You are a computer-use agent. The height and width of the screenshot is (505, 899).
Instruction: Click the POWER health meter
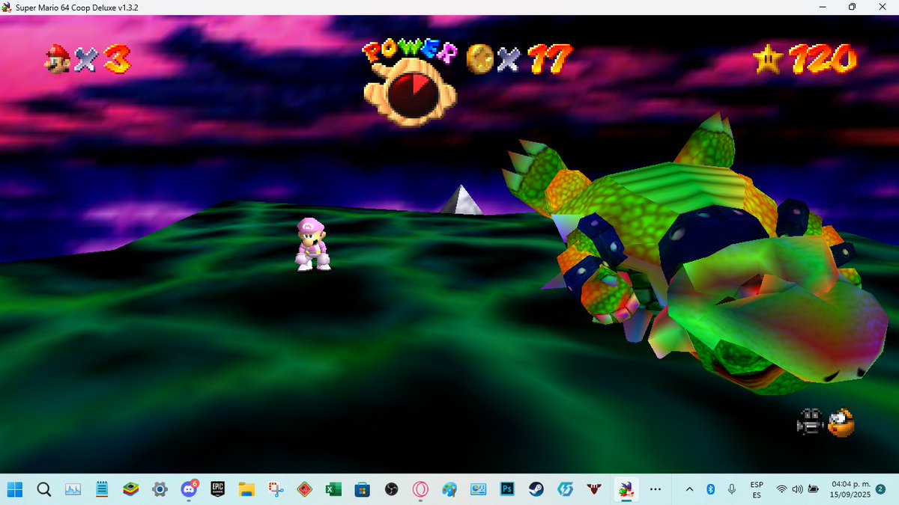(410, 82)
